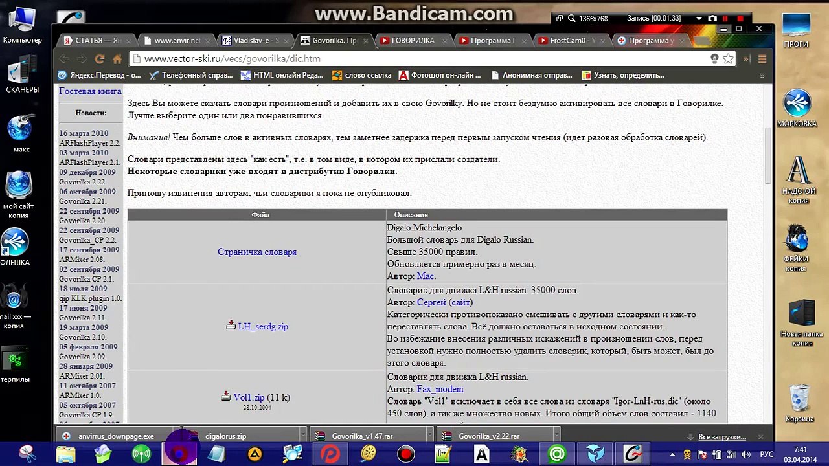Viewport: 829px width, 466px height.
Task: Show all downloads via Все загрузки
Action: coord(721,436)
